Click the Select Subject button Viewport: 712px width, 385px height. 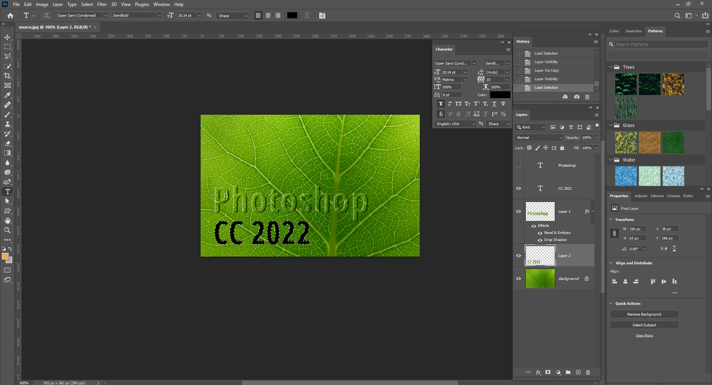tap(644, 325)
